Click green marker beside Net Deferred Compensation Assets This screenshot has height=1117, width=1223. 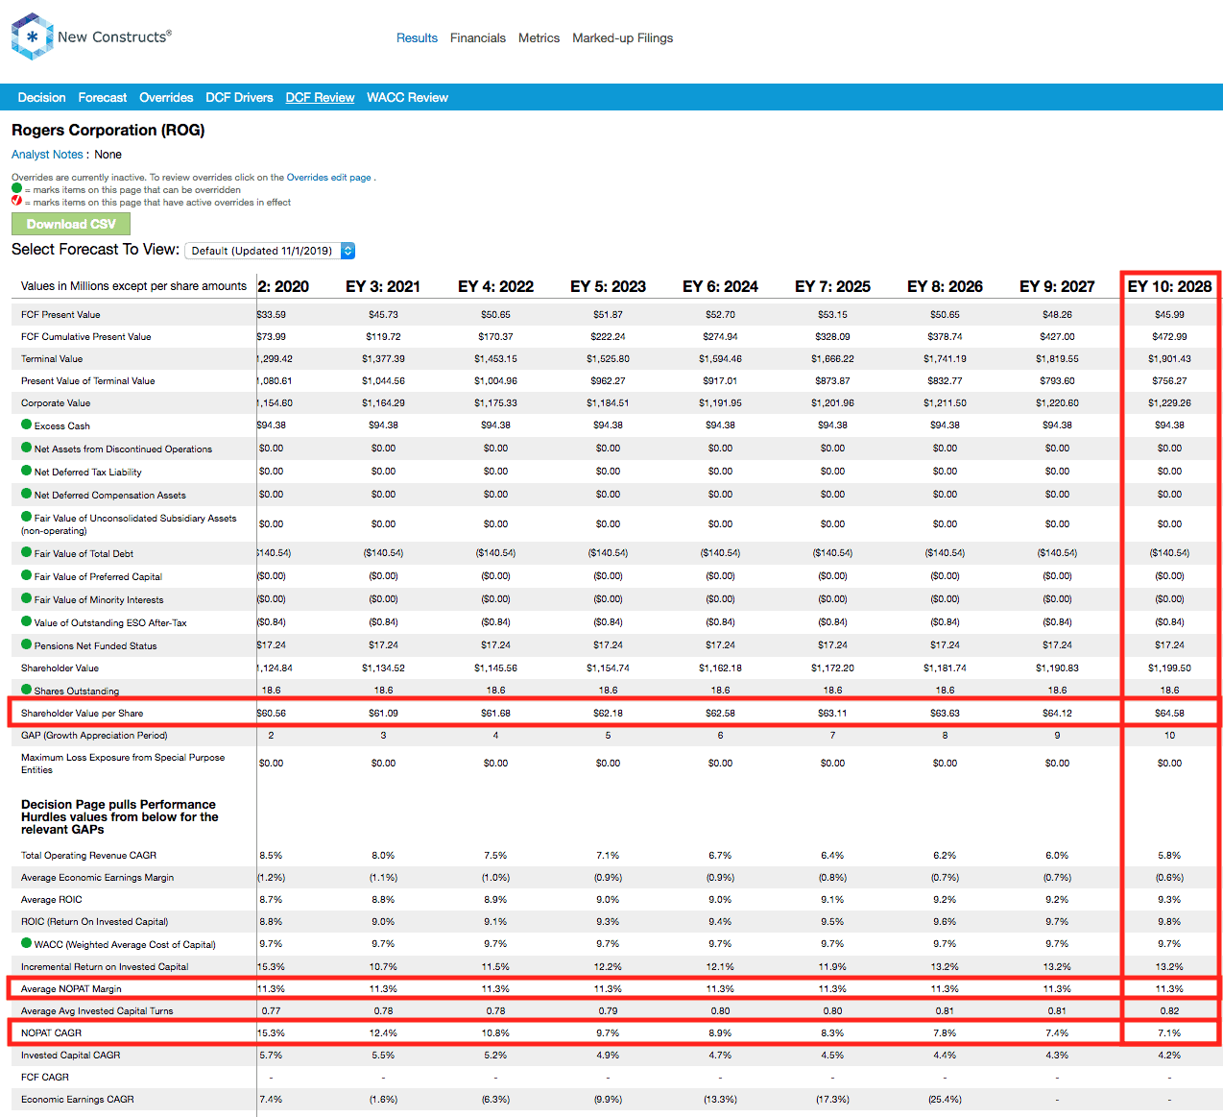pos(27,494)
